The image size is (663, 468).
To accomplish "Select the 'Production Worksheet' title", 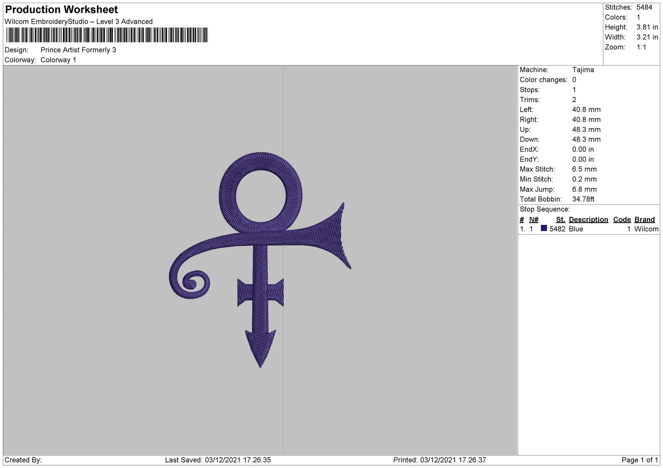I will [x=61, y=10].
